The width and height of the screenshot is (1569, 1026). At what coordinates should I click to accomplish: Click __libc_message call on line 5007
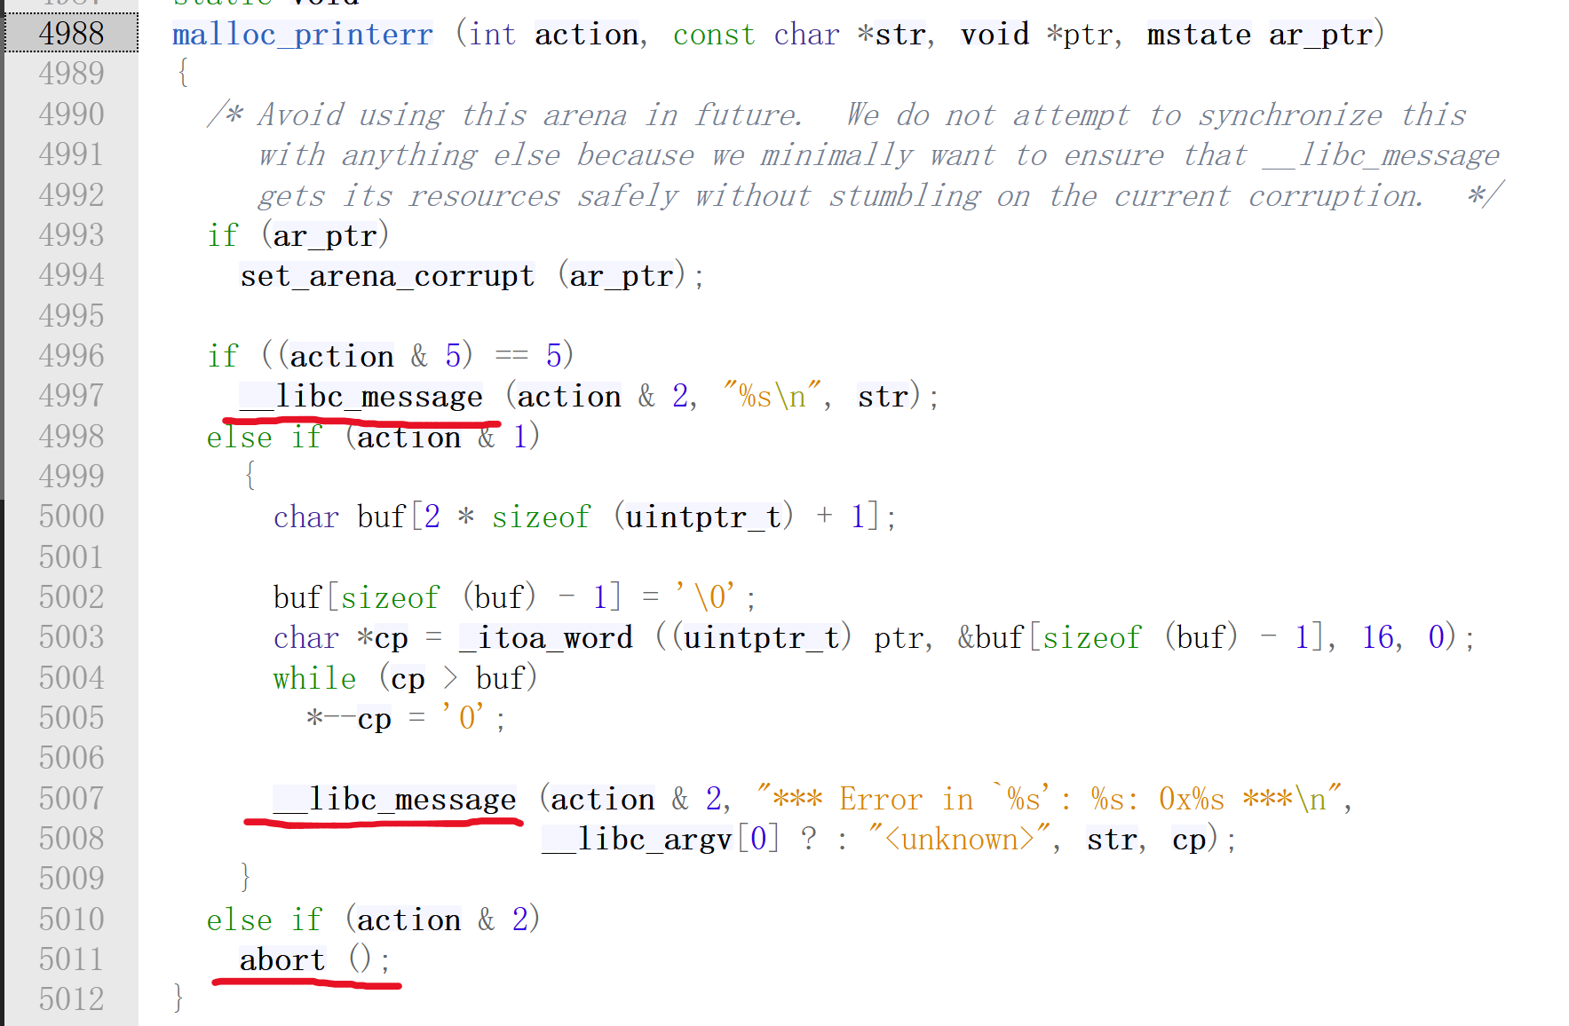click(x=394, y=800)
